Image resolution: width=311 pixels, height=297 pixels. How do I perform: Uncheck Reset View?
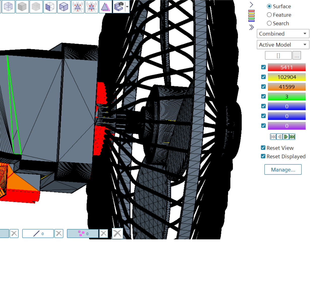(263, 148)
